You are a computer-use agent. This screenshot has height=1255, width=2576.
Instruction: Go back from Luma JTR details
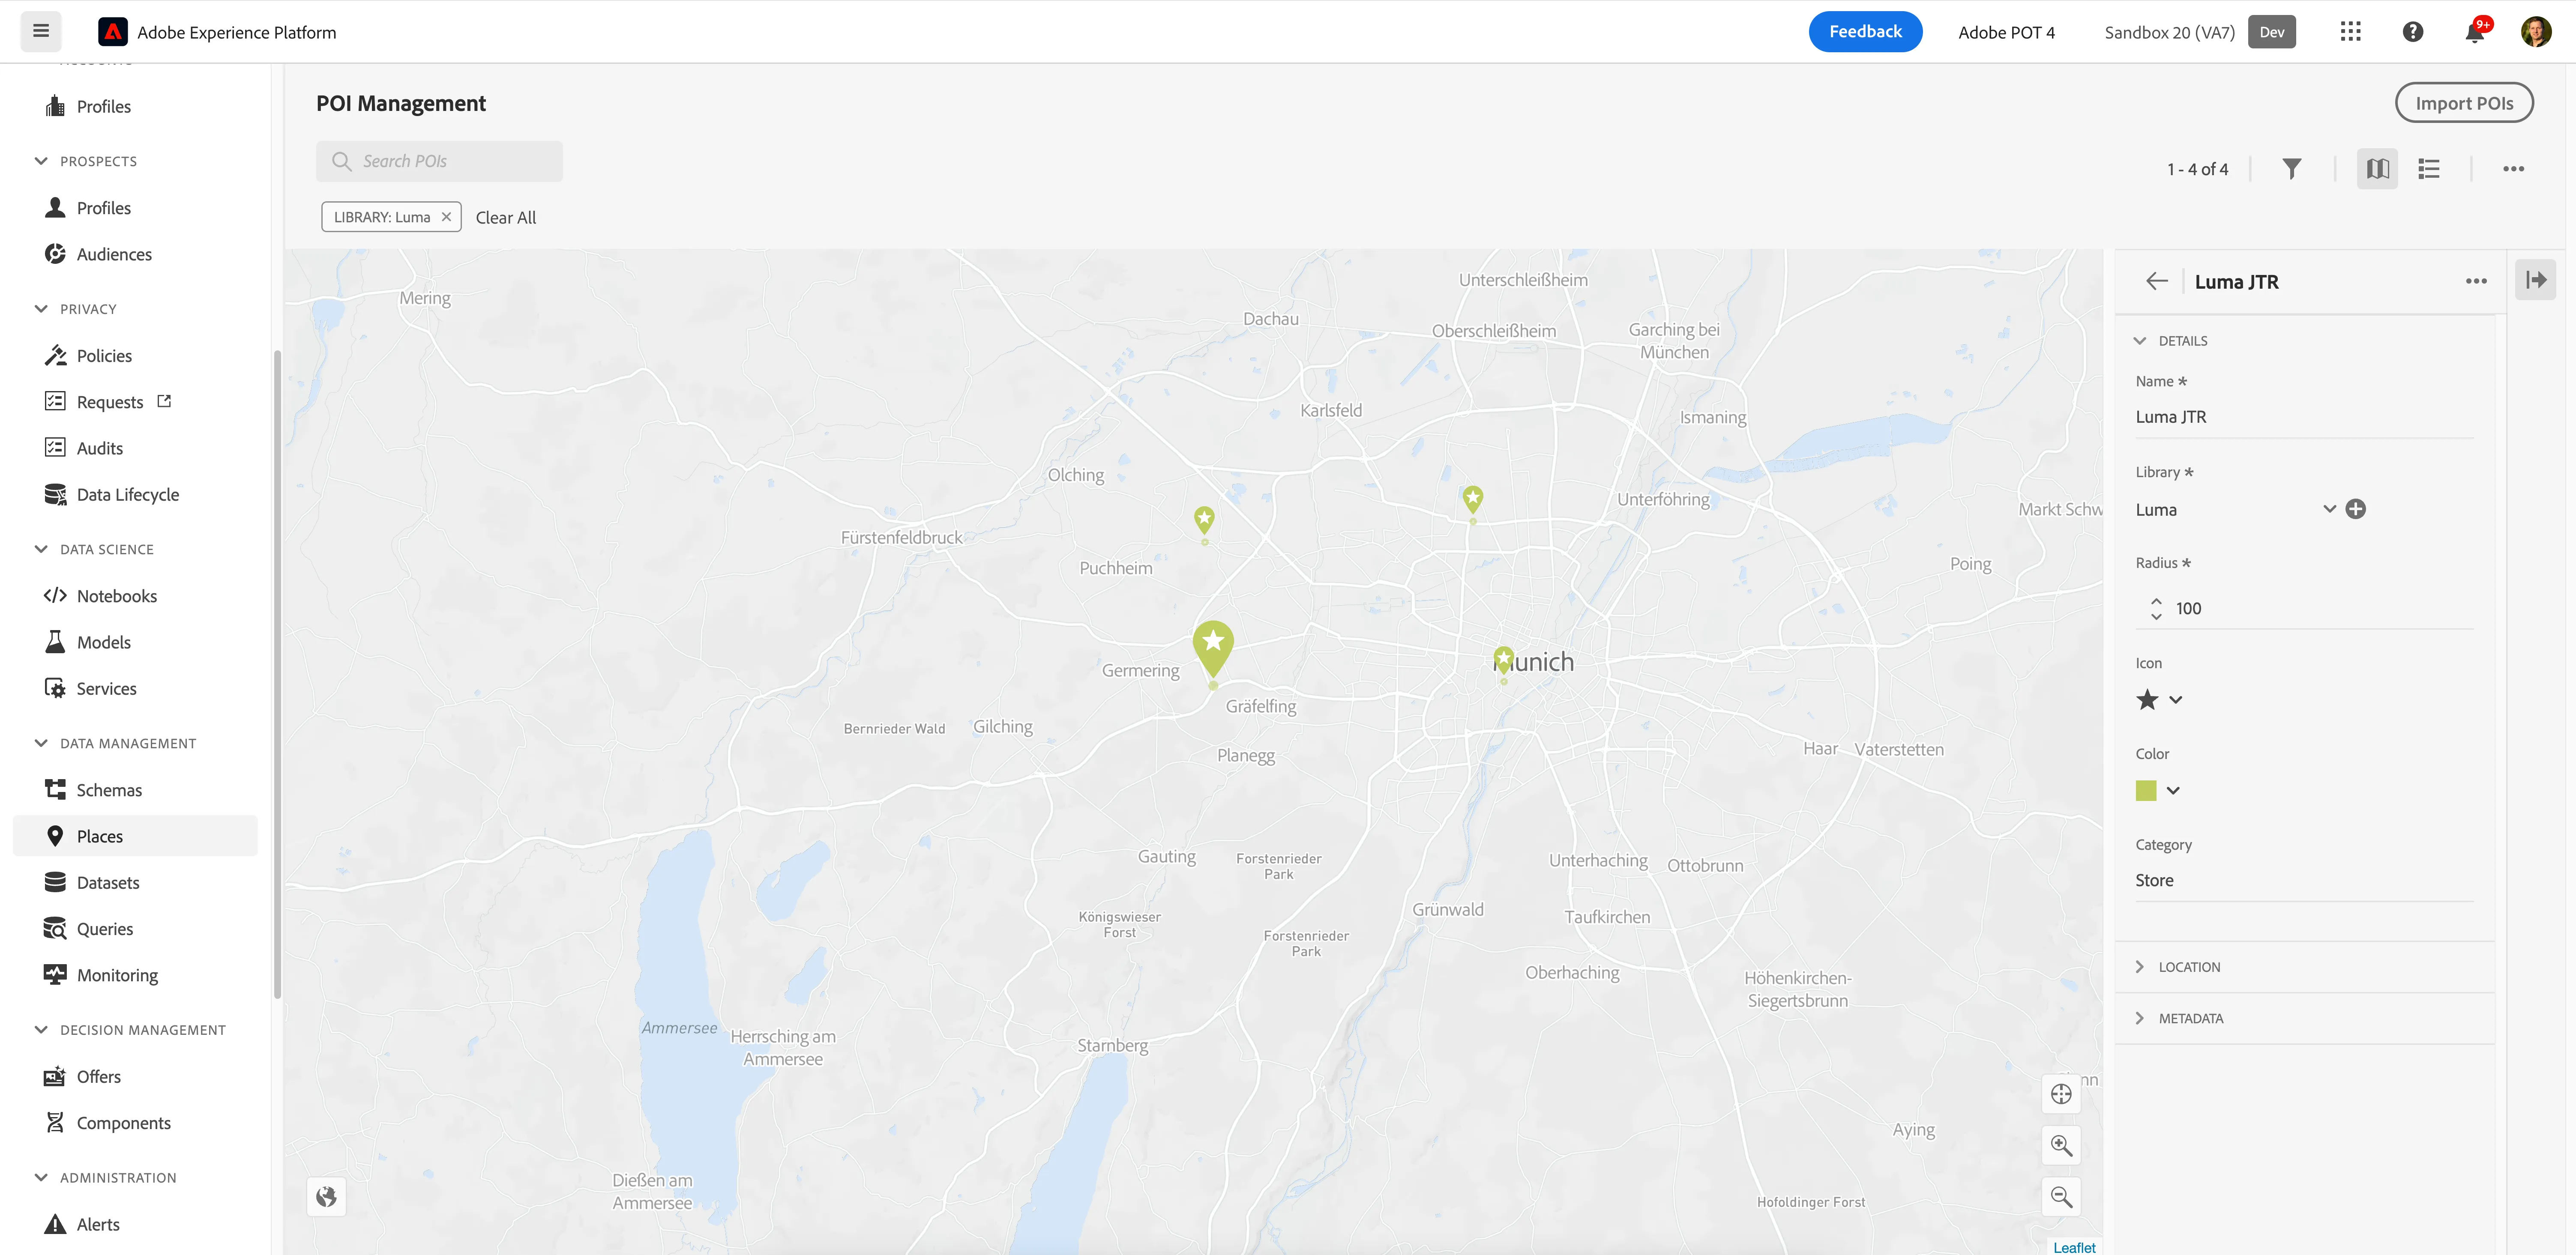2157,281
